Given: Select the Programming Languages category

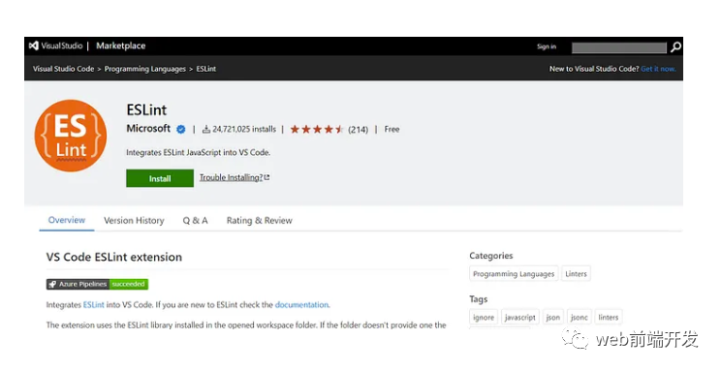Looking at the screenshot, I should (x=514, y=274).
